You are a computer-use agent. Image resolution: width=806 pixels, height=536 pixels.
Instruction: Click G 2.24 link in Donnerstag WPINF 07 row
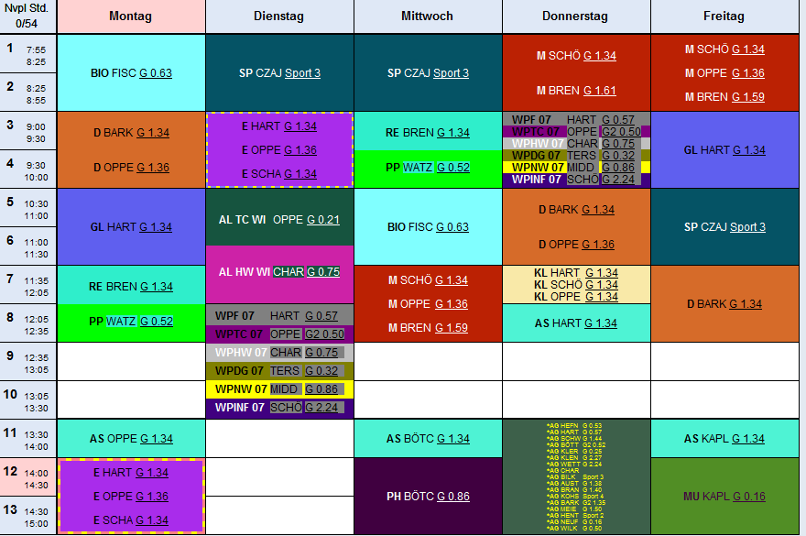(618, 180)
